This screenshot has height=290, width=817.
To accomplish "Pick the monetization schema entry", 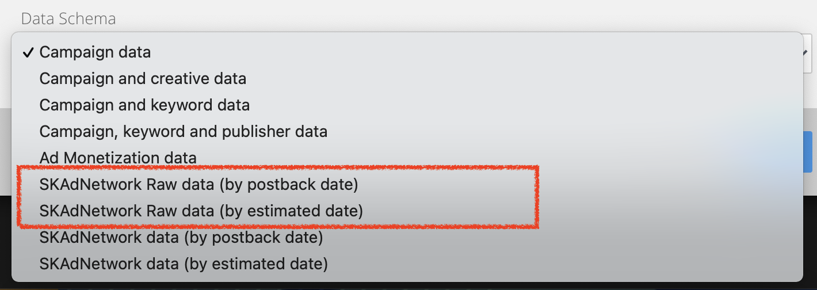I will (x=118, y=158).
